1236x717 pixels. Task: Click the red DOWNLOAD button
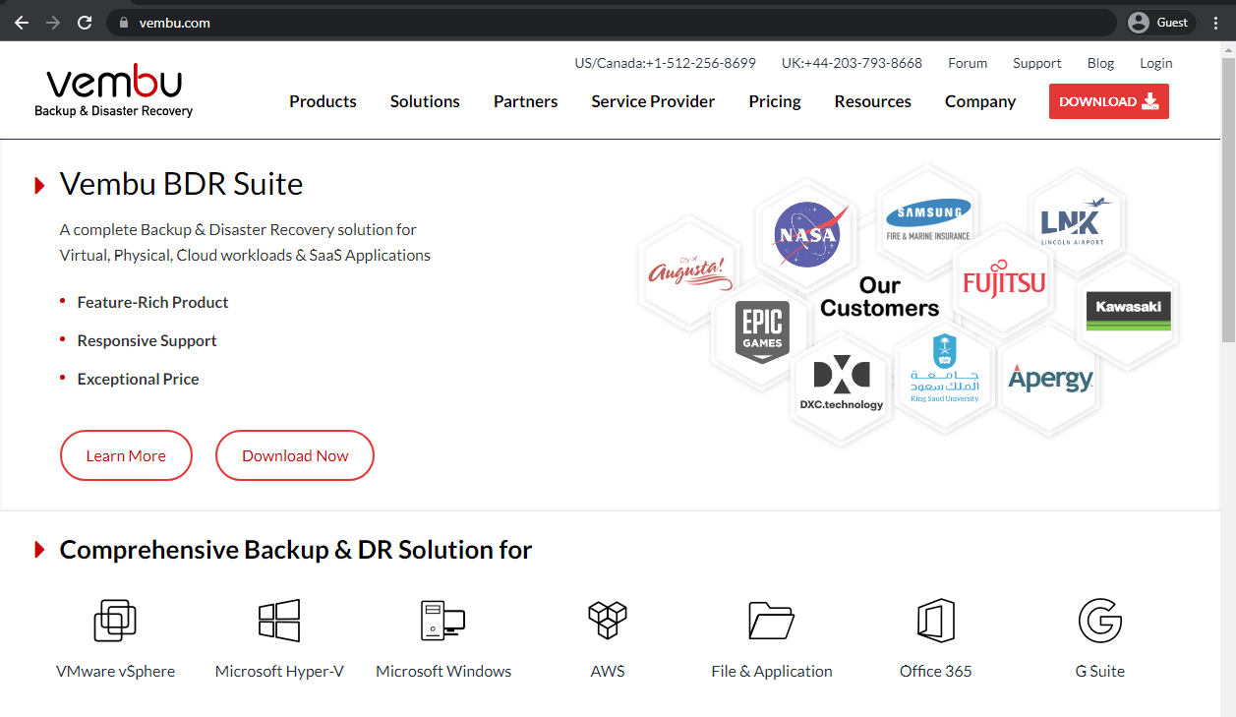1108,101
